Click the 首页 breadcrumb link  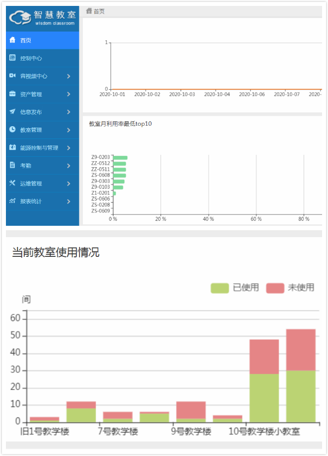tap(99, 11)
